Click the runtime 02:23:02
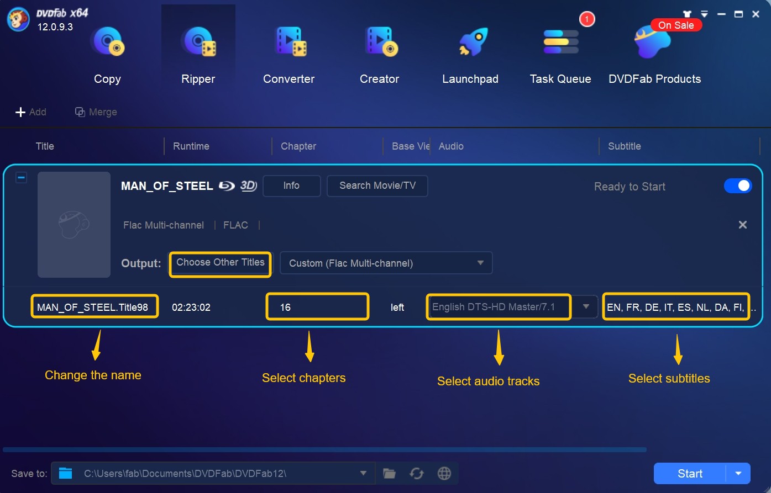 (x=191, y=308)
